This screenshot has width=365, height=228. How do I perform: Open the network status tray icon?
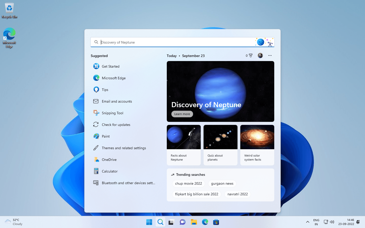click(x=326, y=222)
